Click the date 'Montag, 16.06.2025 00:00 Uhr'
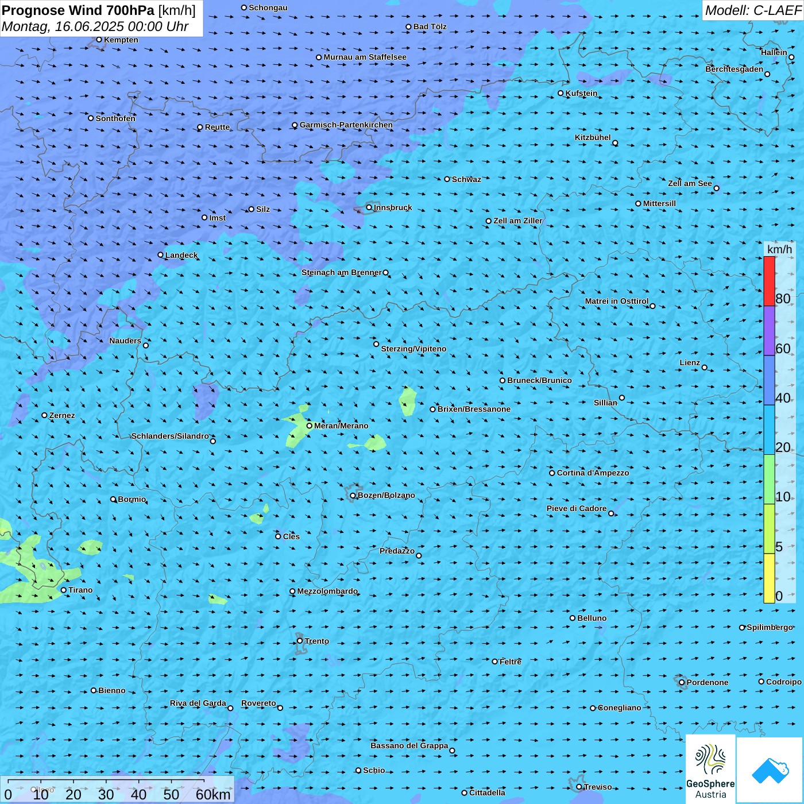This screenshot has width=804, height=804. (x=95, y=26)
